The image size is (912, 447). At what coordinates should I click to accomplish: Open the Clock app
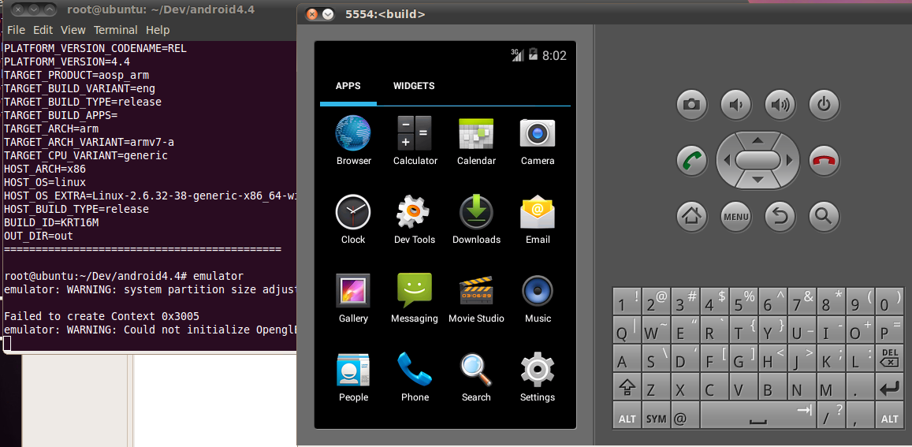(x=353, y=219)
